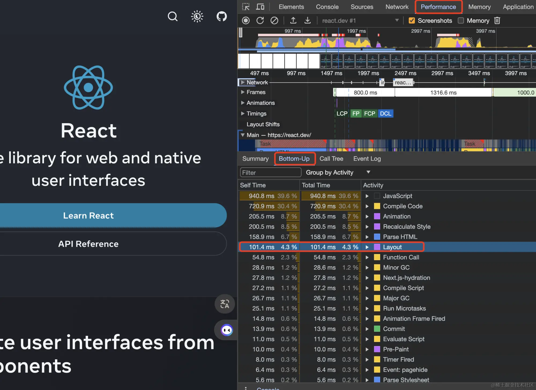Select the Animation Frame Fired row

(387, 318)
